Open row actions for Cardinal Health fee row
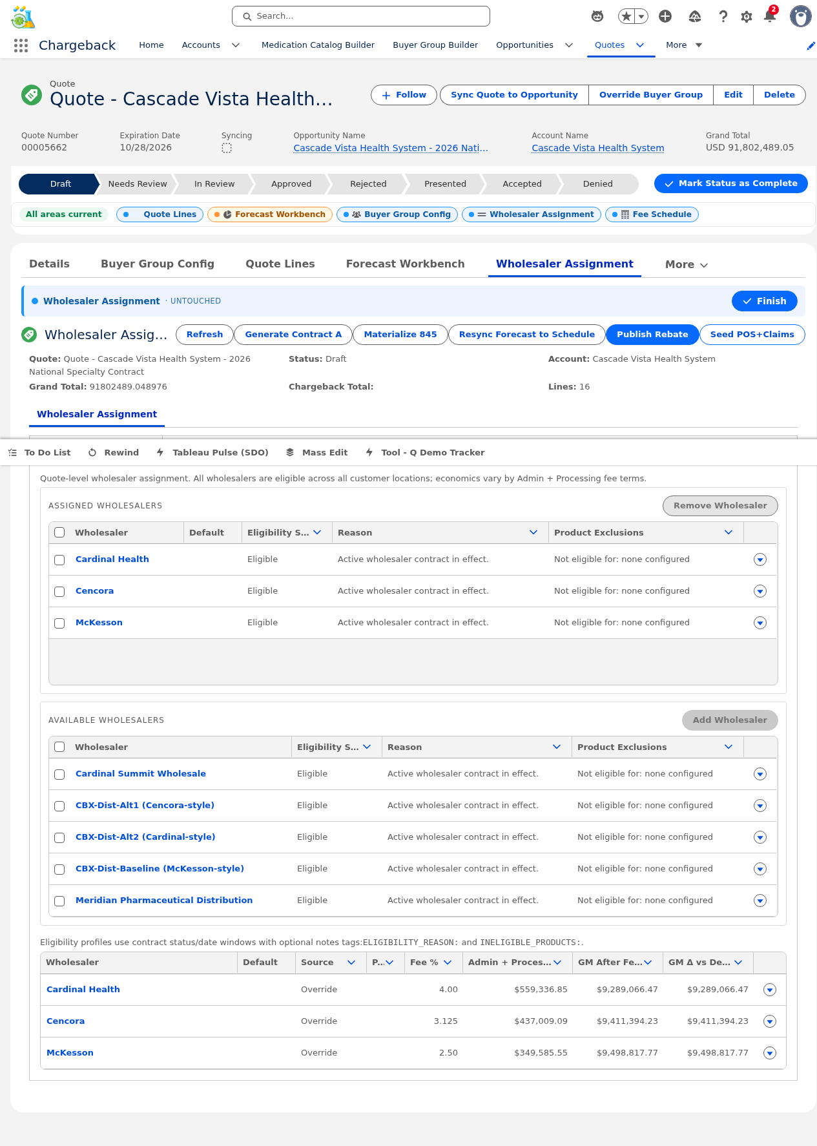The image size is (817, 1146). (x=770, y=990)
